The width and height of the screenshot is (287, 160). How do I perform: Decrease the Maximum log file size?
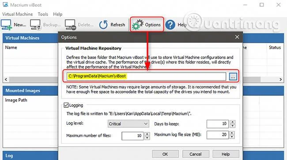pyautogui.click(x=232, y=137)
